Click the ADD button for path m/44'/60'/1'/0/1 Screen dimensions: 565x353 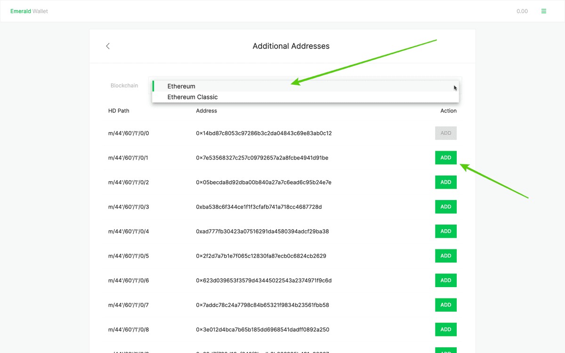point(445,157)
